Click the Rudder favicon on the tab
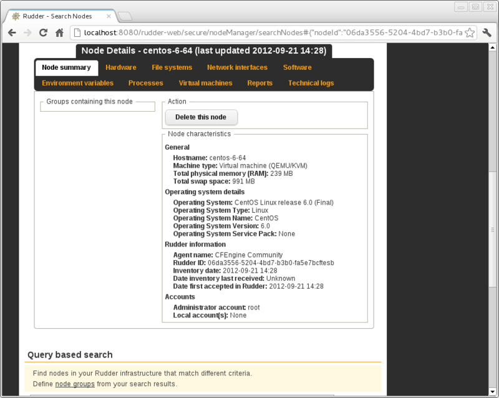The width and height of the screenshot is (499, 398). pos(16,16)
